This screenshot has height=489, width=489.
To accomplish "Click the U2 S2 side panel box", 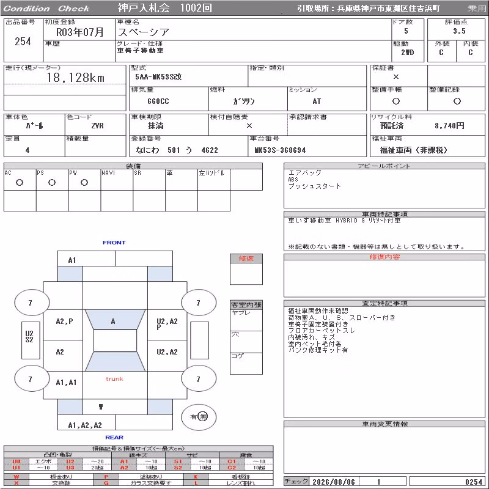I will 31,340.
